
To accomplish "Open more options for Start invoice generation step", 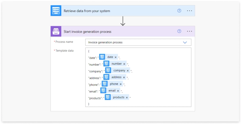I will point(189,31).
